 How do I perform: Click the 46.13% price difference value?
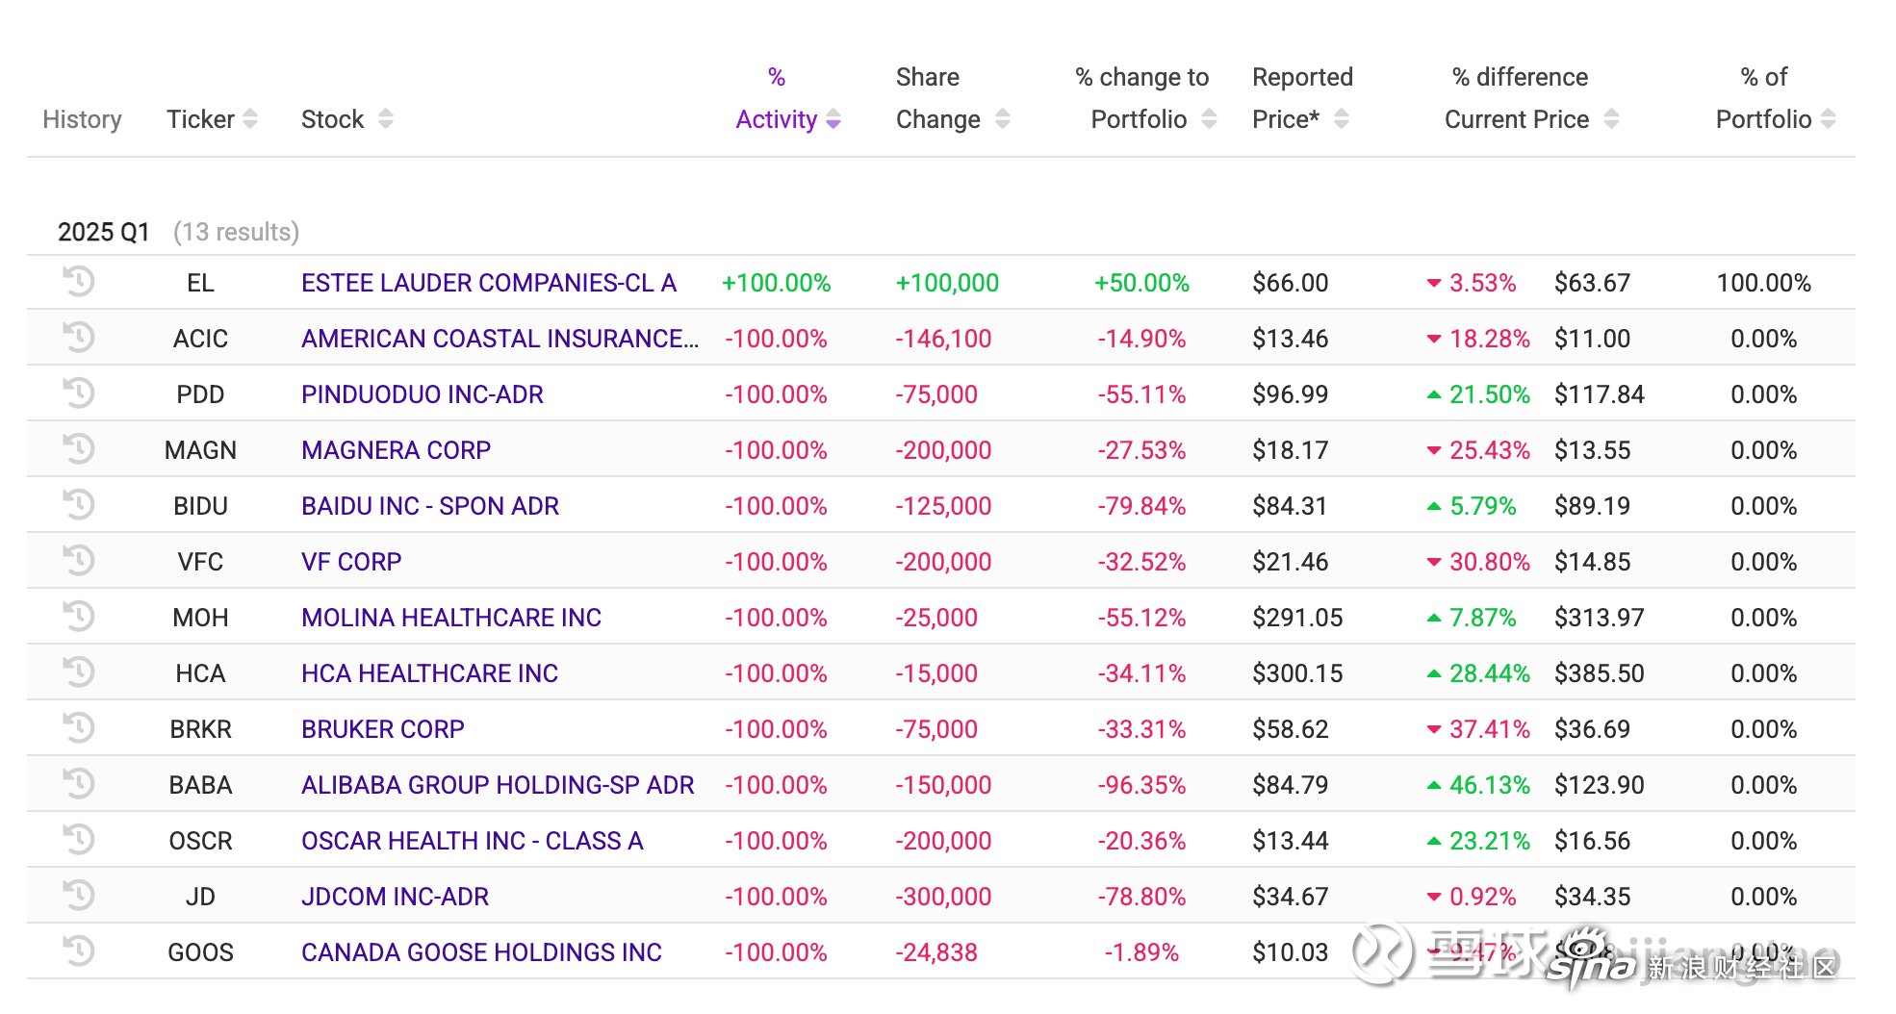(1489, 785)
